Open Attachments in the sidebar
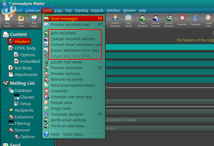The image size is (214, 146). (23, 75)
